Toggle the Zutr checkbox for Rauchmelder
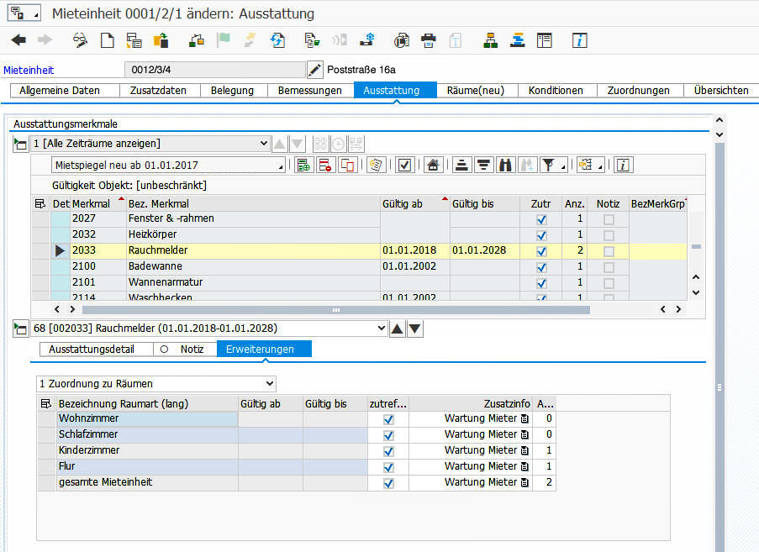 (x=540, y=250)
